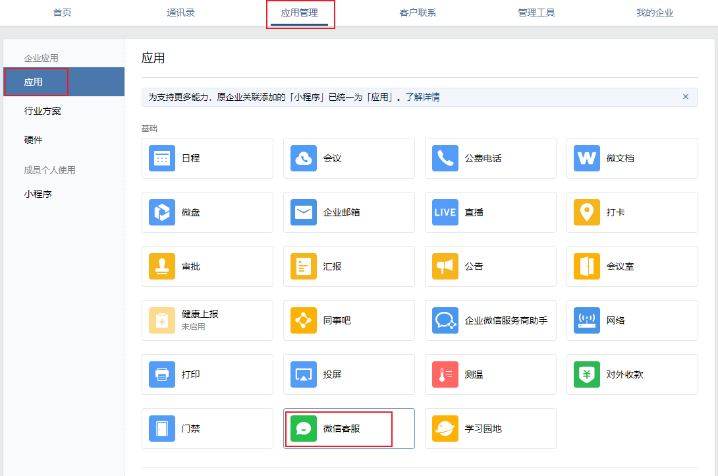This screenshot has height=476, width=718.
Task: Open the 微信客服 green chat icon
Action: coord(304,429)
